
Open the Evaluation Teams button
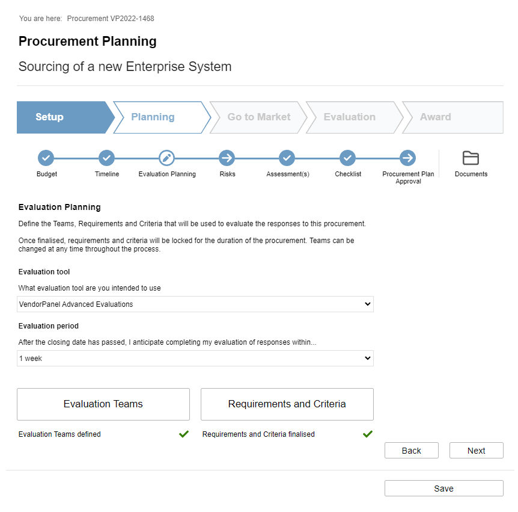point(103,404)
